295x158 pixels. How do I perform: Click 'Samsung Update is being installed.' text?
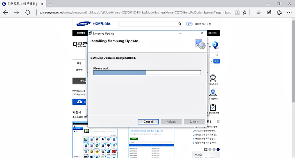click(x=113, y=58)
